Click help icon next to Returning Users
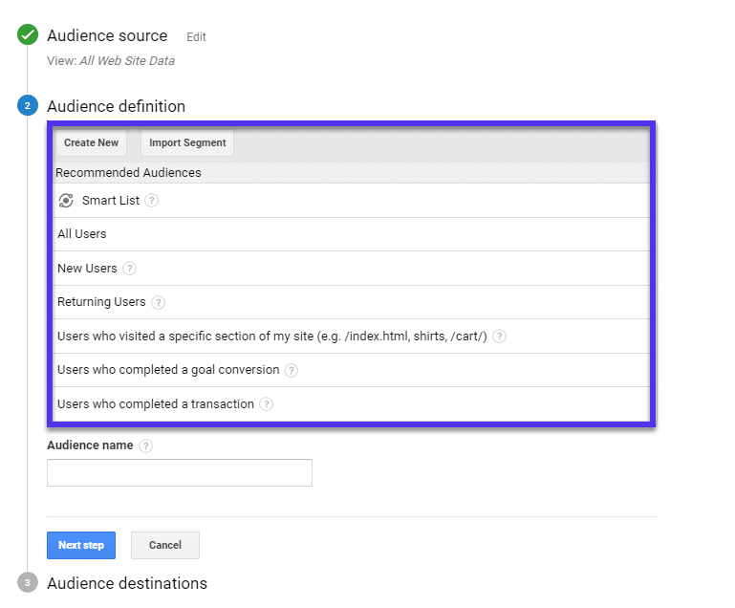The image size is (735, 608). [x=159, y=302]
